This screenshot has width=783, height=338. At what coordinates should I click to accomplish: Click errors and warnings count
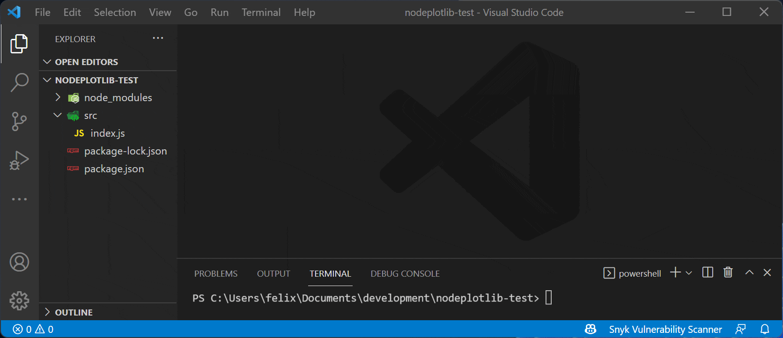[33, 329]
